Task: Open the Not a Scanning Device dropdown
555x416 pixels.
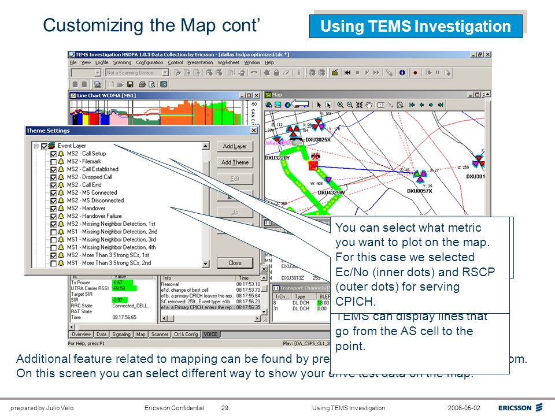Action: [x=165, y=73]
